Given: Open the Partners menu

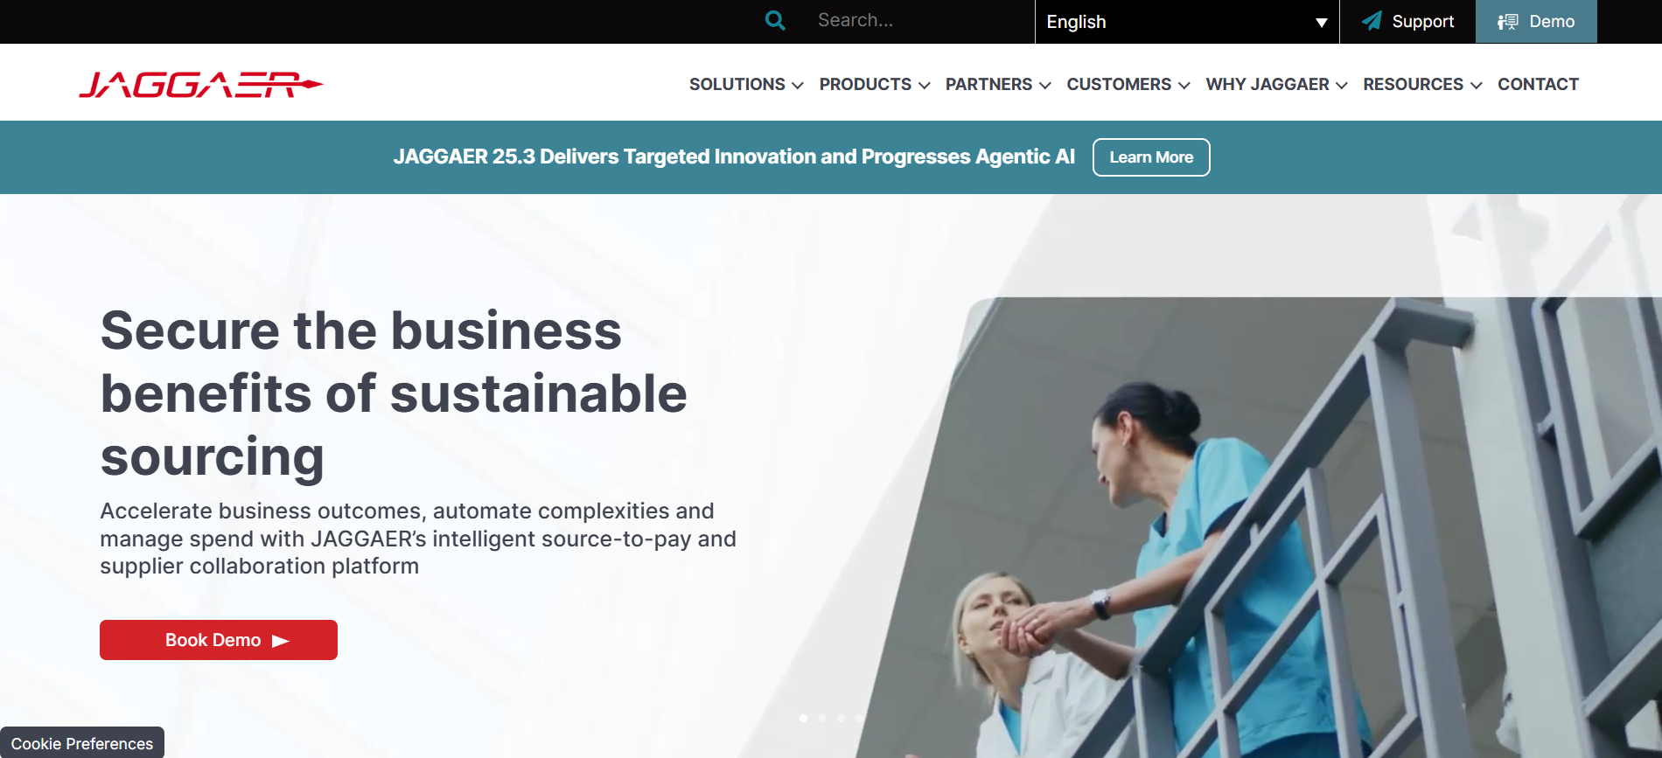Looking at the screenshot, I should (x=997, y=84).
